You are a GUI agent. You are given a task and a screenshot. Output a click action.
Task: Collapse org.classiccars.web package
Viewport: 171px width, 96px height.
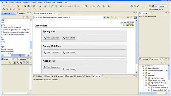click(x=146, y=85)
